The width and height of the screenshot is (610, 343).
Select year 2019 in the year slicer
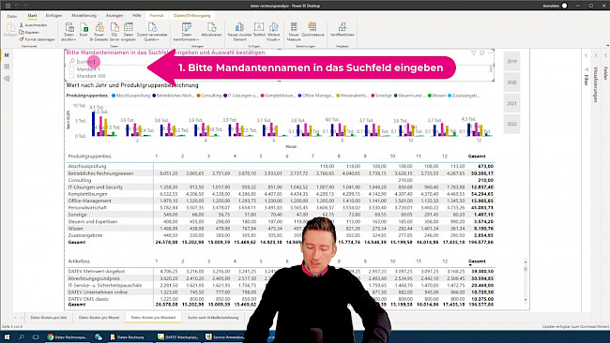(x=511, y=61)
